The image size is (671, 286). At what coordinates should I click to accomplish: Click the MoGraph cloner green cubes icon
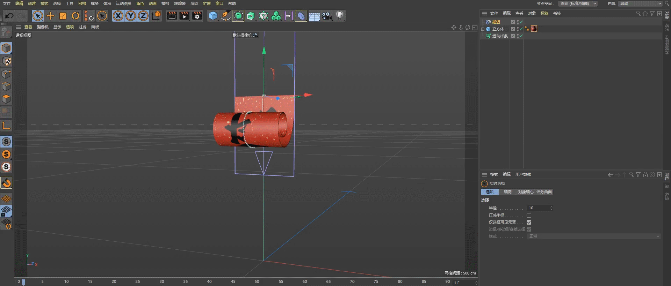276,16
